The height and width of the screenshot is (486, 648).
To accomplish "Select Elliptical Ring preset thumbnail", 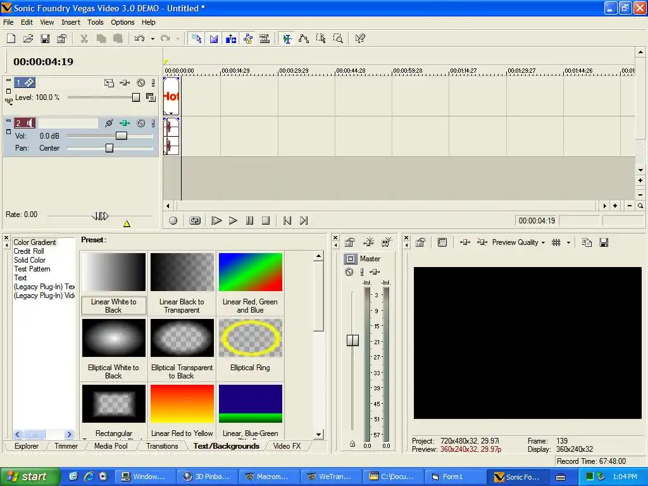I will click(251, 338).
